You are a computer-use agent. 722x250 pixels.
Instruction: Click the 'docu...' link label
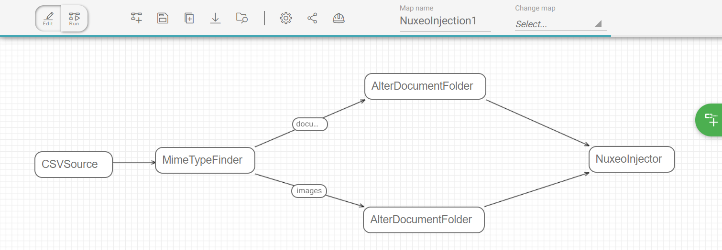[x=310, y=124]
